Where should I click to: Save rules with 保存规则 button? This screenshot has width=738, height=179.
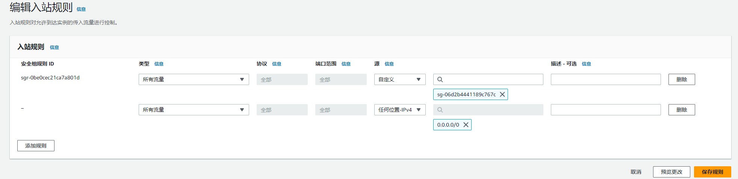pyautogui.click(x=712, y=172)
